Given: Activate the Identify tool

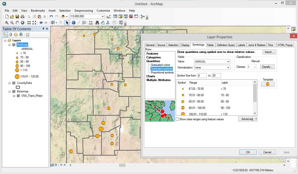Looking at the screenshot, I should click(74, 22).
